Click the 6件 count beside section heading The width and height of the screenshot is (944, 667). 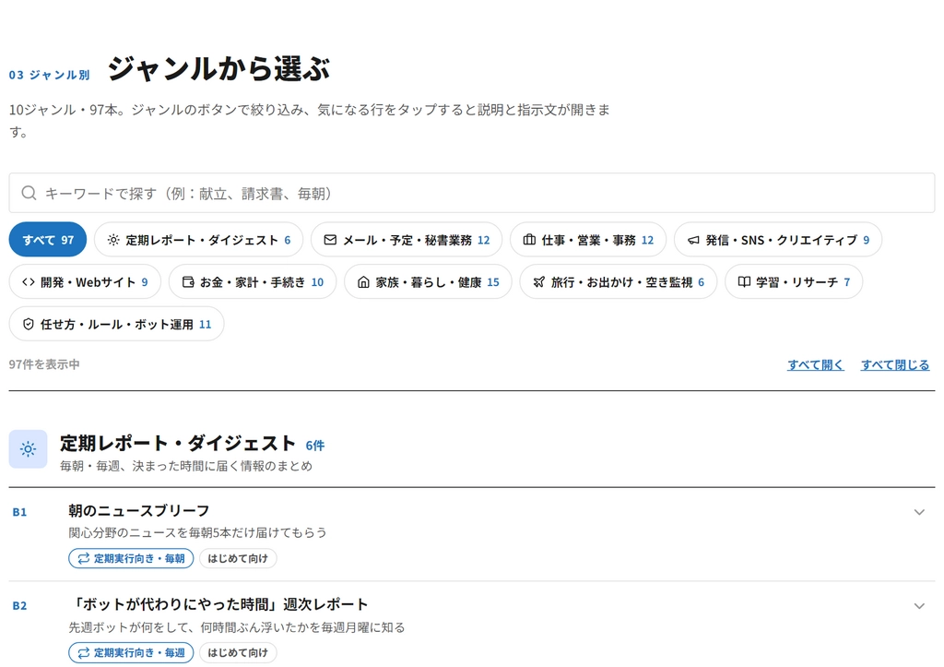pyautogui.click(x=315, y=446)
